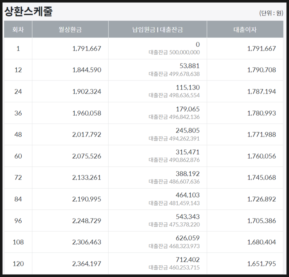The height and width of the screenshot is (277, 289).
Task: Click round number 84 cell
Action: [18, 199]
